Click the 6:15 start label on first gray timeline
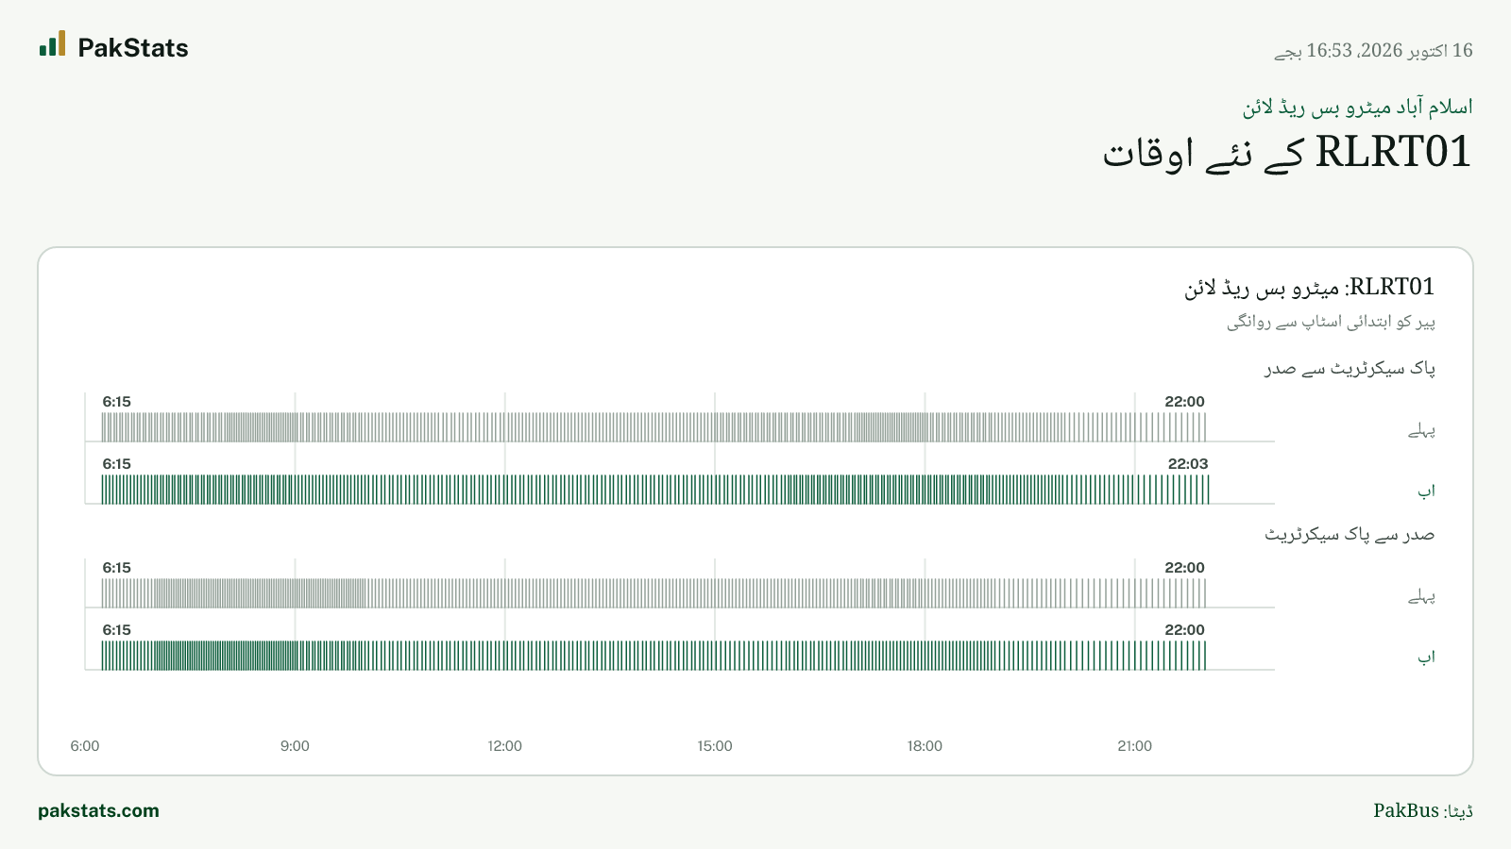Image resolution: width=1511 pixels, height=849 pixels. [117, 401]
